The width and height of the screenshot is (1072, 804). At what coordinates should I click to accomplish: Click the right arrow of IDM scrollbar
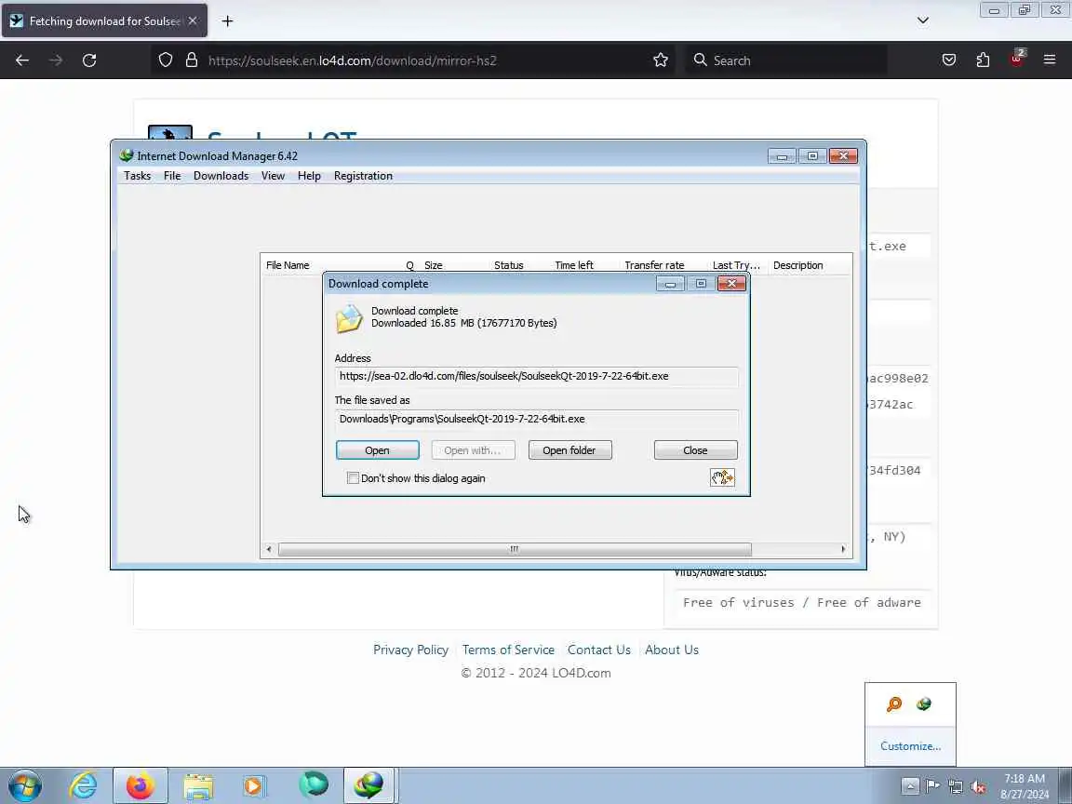pos(843,549)
